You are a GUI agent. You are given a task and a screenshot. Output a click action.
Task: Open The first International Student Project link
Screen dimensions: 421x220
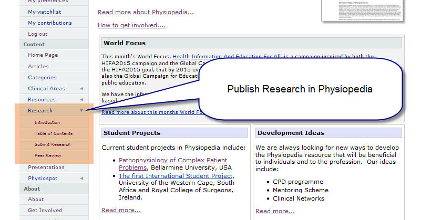click(176, 176)
